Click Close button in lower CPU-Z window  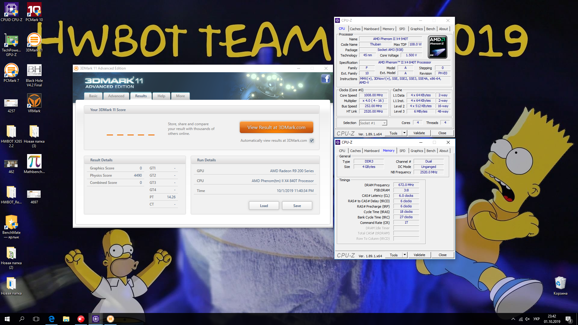tap(443, 255)
